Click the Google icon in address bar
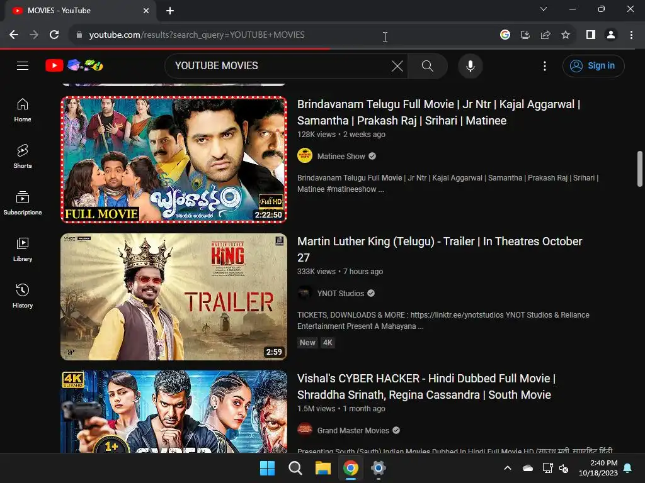This screenshot has width=645, height=483. (505, 35)
